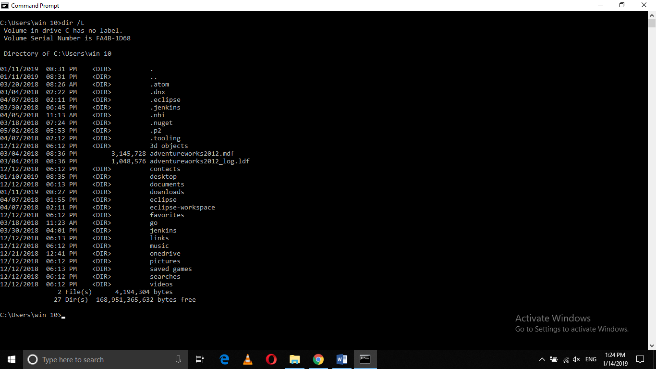The image size is (656, 369).
Task: Select the Command Prompt taskbar icon
Action: (365, 359)
